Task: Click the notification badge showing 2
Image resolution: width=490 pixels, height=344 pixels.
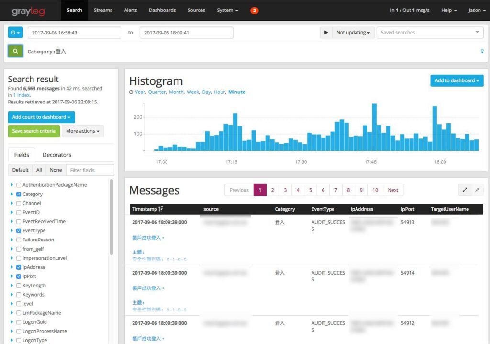Action: coord(255,11)
